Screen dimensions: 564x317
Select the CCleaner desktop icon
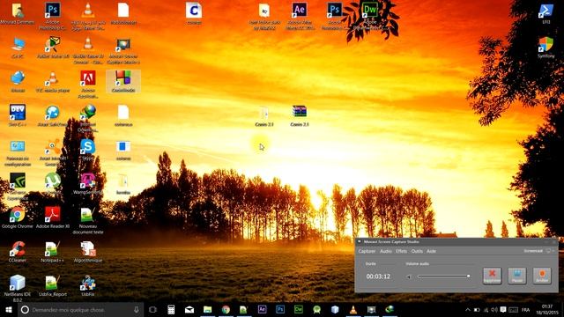click(x=18, y=252)
